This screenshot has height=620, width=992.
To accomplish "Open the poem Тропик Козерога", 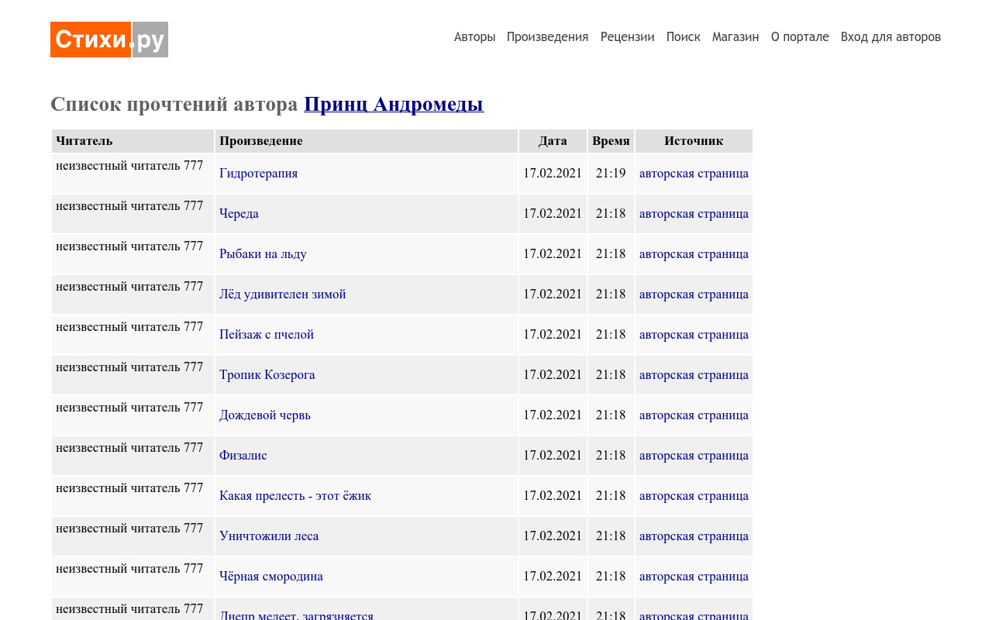I will pyautogui.click(x=267, y=374).
